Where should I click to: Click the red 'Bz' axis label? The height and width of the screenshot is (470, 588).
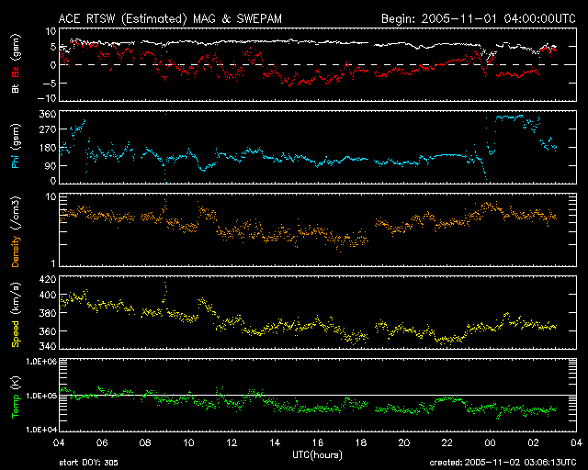pos(16,72)
